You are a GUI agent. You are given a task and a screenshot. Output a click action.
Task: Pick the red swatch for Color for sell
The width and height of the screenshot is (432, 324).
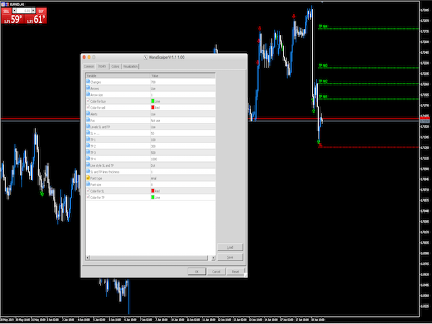pyautogui.click(x=152, y=108)
